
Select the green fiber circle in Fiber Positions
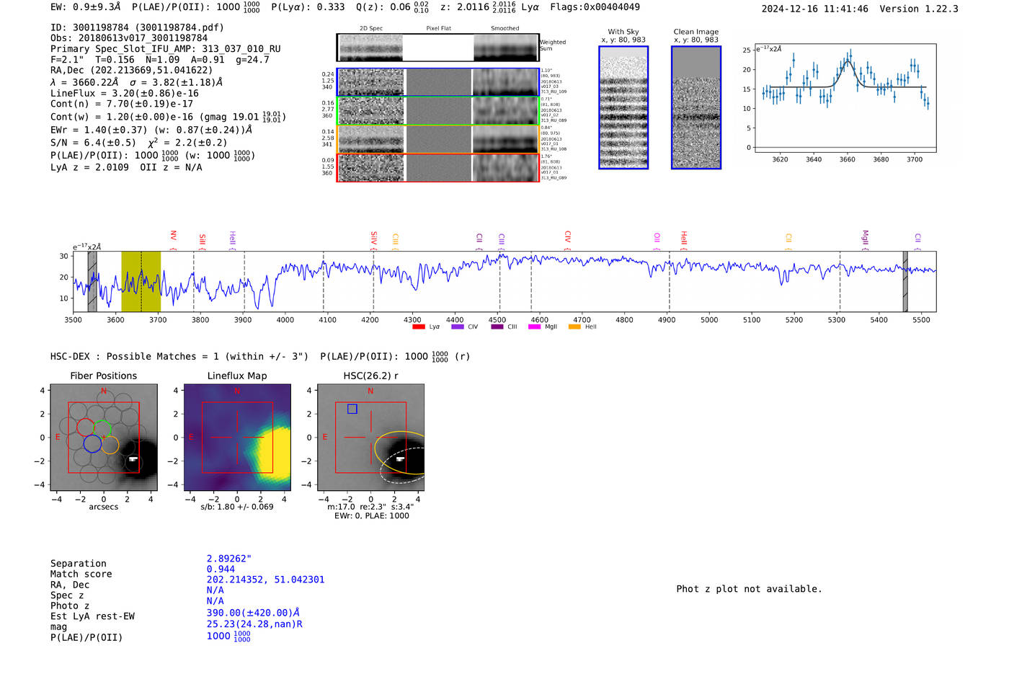[102, 427]
